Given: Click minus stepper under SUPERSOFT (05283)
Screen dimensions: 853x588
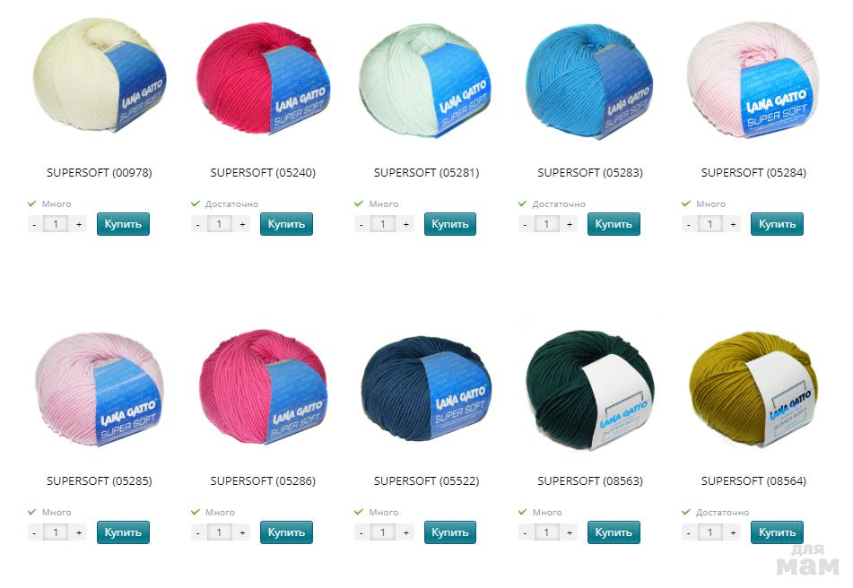Looking at the screenshot, I should (526, 224).
